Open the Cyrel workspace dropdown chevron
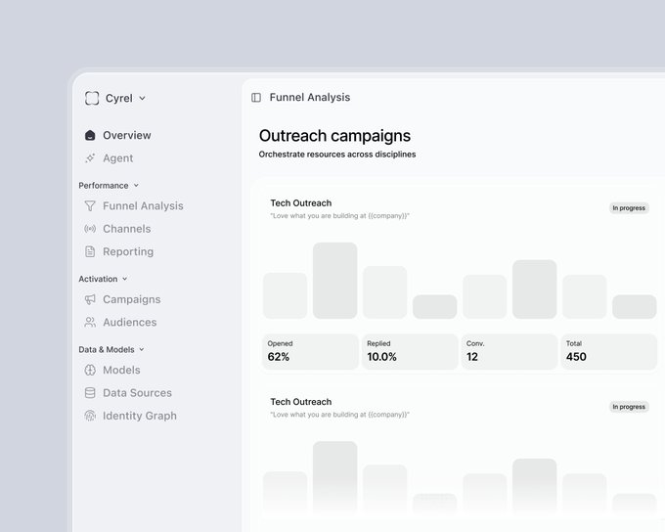 (142, 99)
